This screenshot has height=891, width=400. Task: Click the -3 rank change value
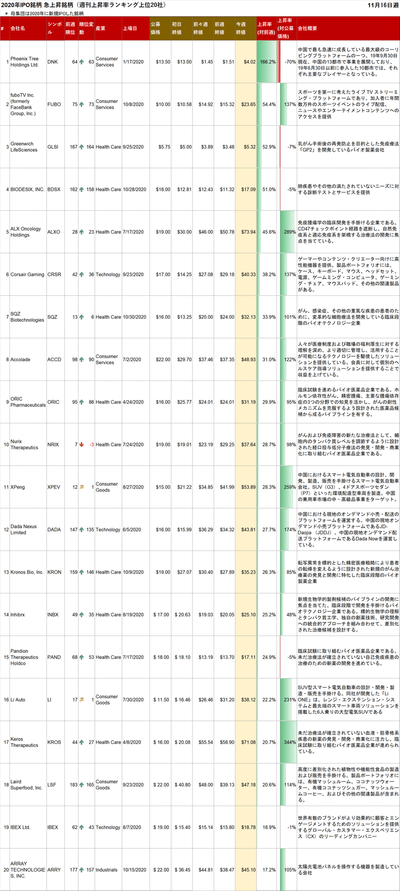point(92,445)
